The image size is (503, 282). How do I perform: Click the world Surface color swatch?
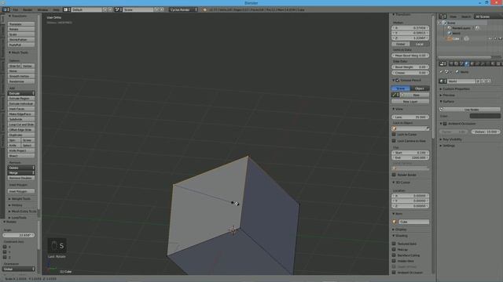[485, 116]
